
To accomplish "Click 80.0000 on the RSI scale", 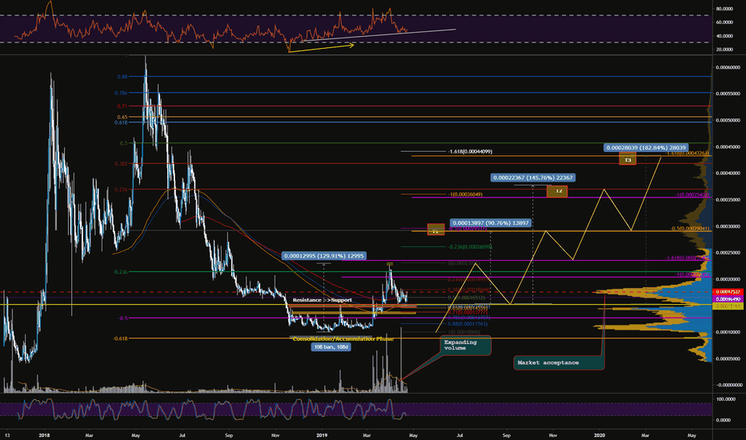I will click(724, 9).
